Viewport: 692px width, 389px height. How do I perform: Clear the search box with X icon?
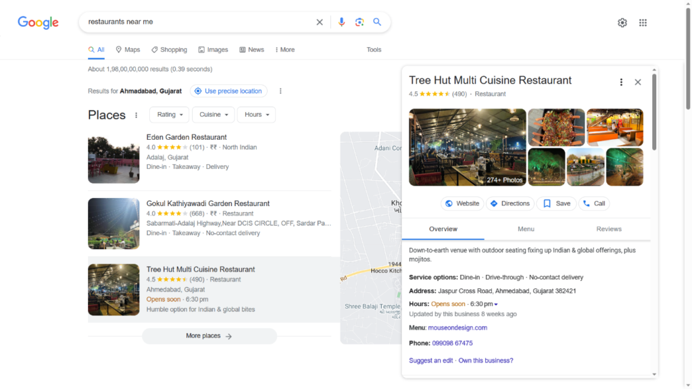pyautogui.click(x=320, y=22)
